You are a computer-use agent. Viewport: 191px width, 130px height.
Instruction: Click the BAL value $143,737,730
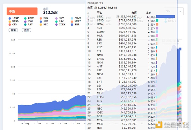pos(128,78)
